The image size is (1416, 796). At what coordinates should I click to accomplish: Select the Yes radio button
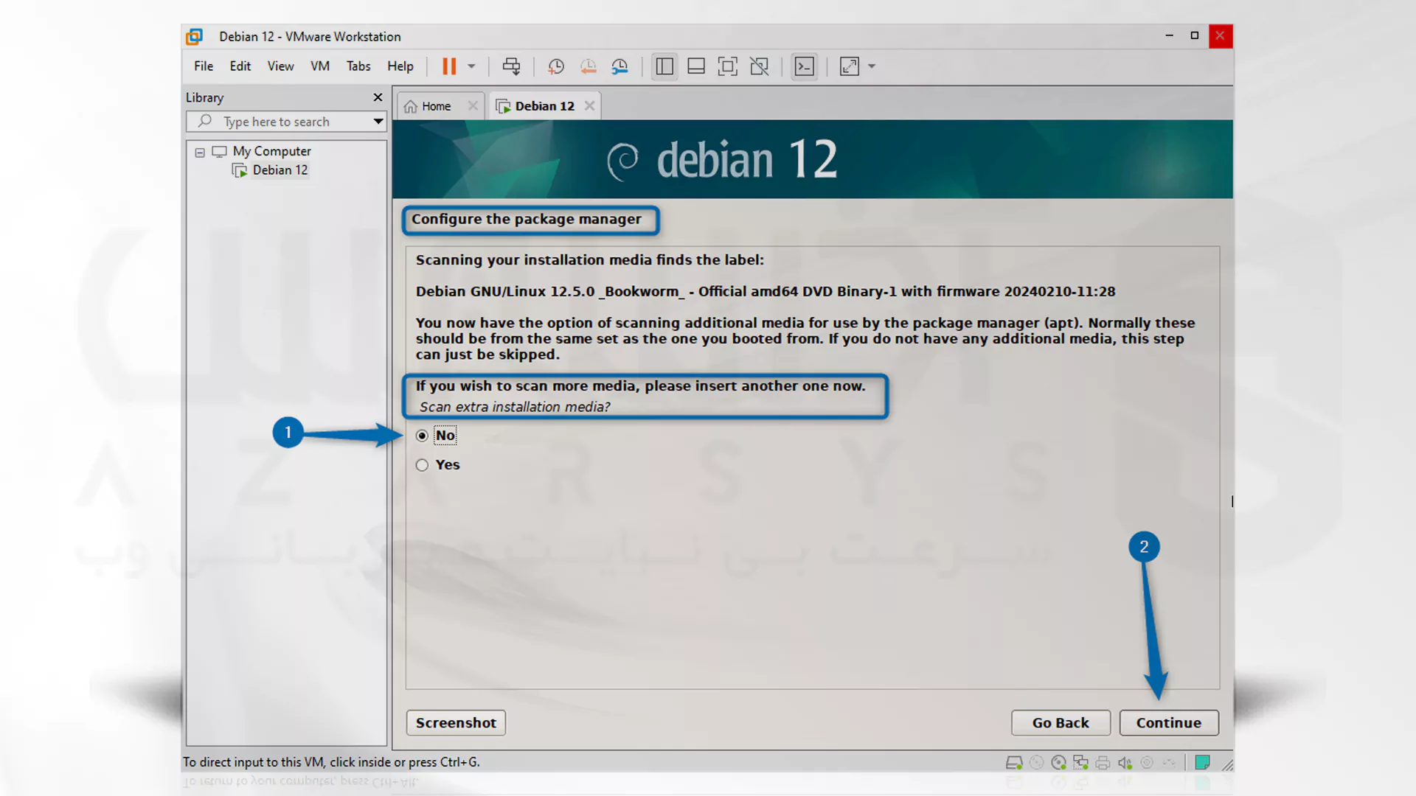click(x=422, y=465)
